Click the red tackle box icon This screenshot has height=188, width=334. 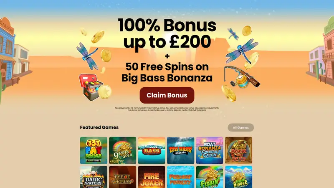click(91, 87)
